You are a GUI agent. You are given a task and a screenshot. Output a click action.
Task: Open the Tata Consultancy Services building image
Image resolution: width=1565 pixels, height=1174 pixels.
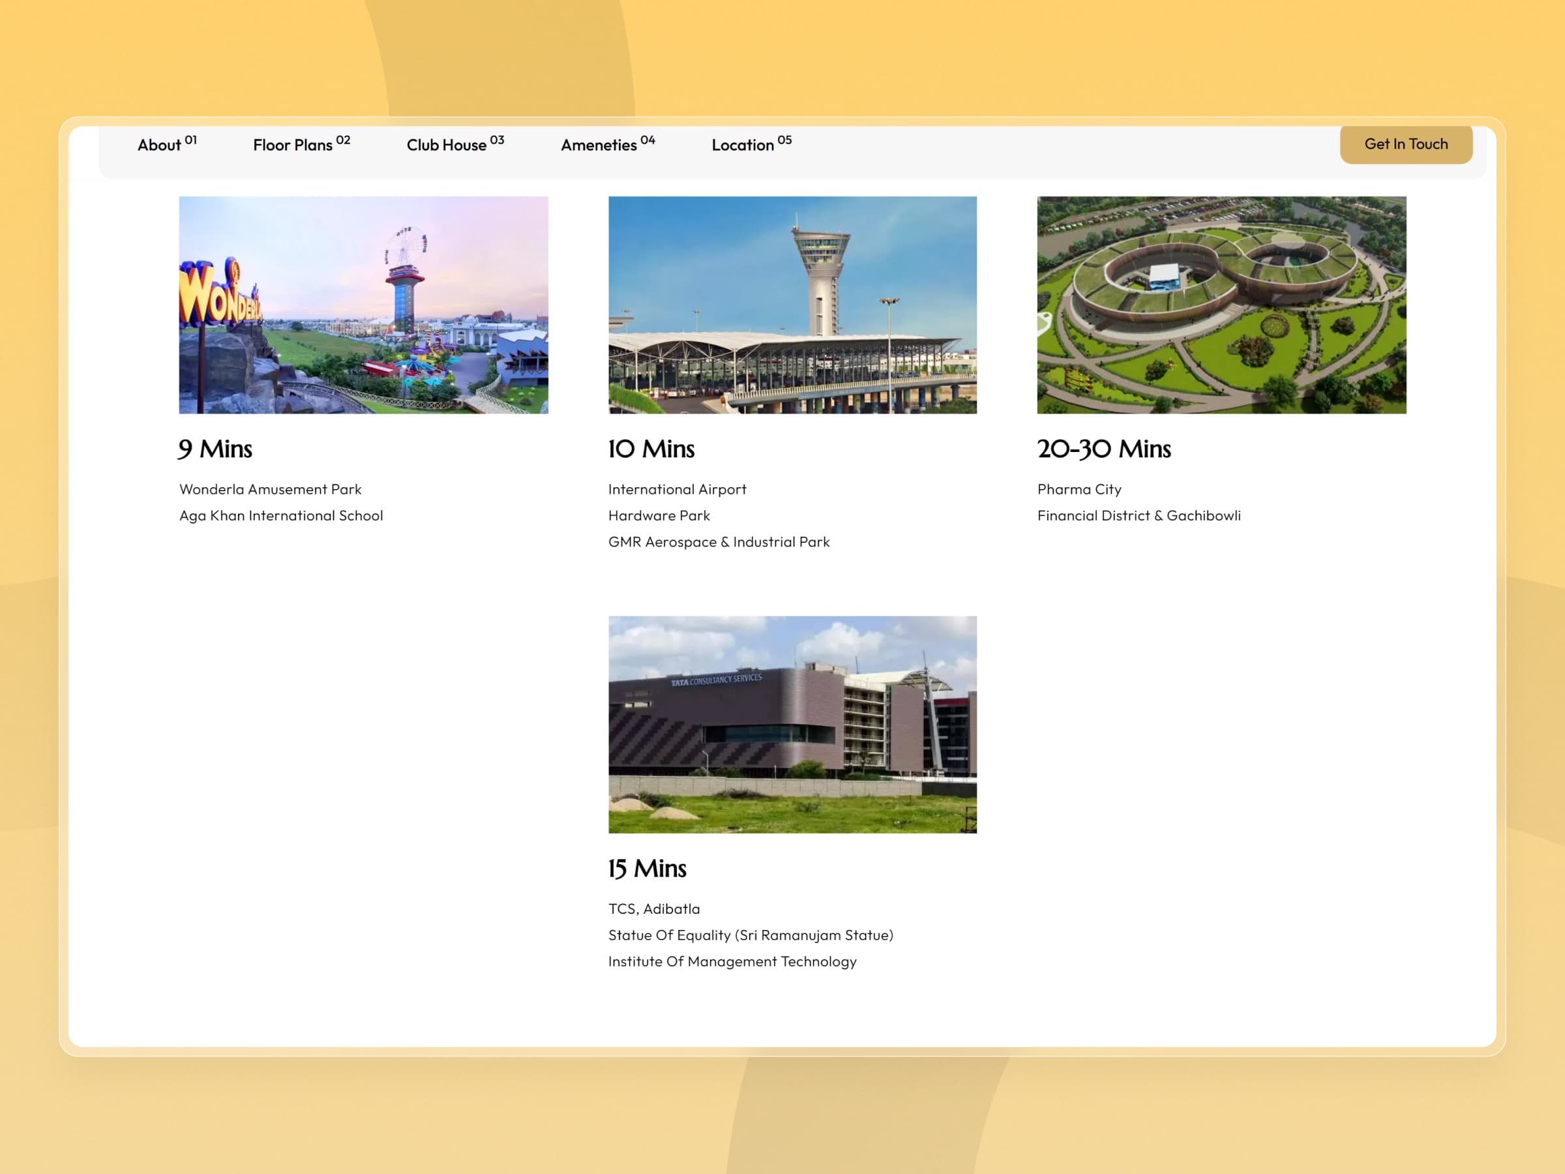point(792,725)
